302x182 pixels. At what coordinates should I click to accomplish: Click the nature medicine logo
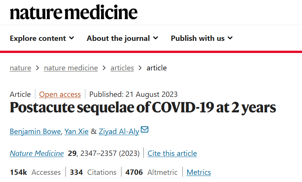[73, 12]
